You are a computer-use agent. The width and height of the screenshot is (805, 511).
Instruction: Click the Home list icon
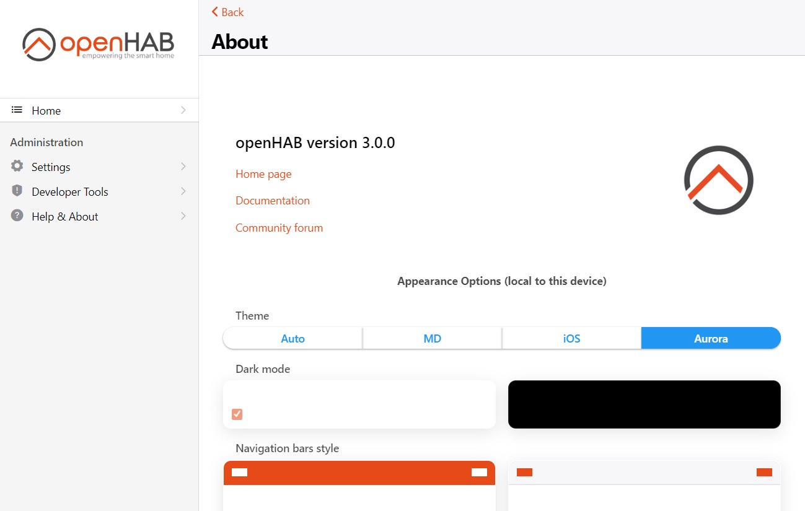click(17, 110)
